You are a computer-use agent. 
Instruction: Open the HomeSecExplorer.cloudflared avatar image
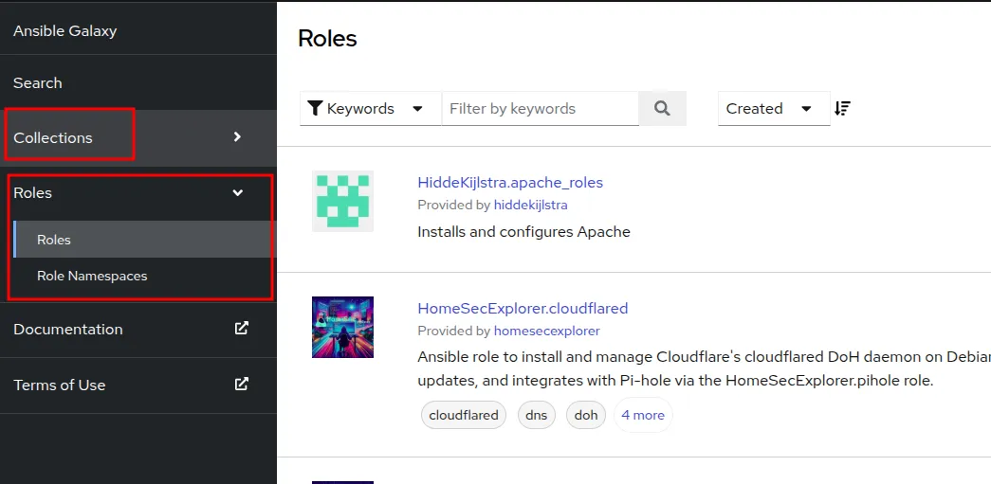coord(342,327)
